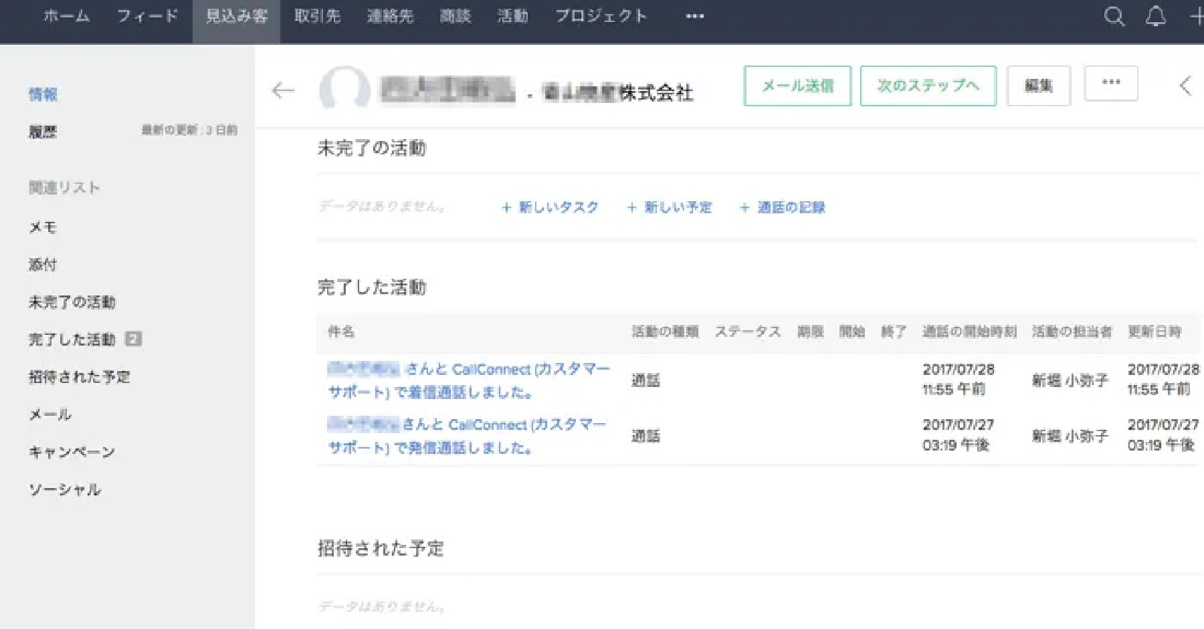1204x629 pixels.
Task: Go to the 取引先 tab
Action: tap(318, 16)
